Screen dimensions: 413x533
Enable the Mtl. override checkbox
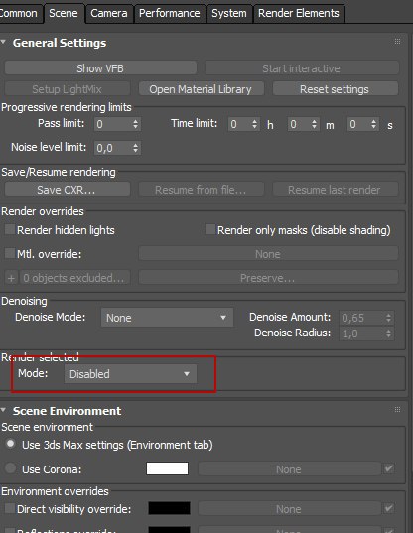pos(9,253)
